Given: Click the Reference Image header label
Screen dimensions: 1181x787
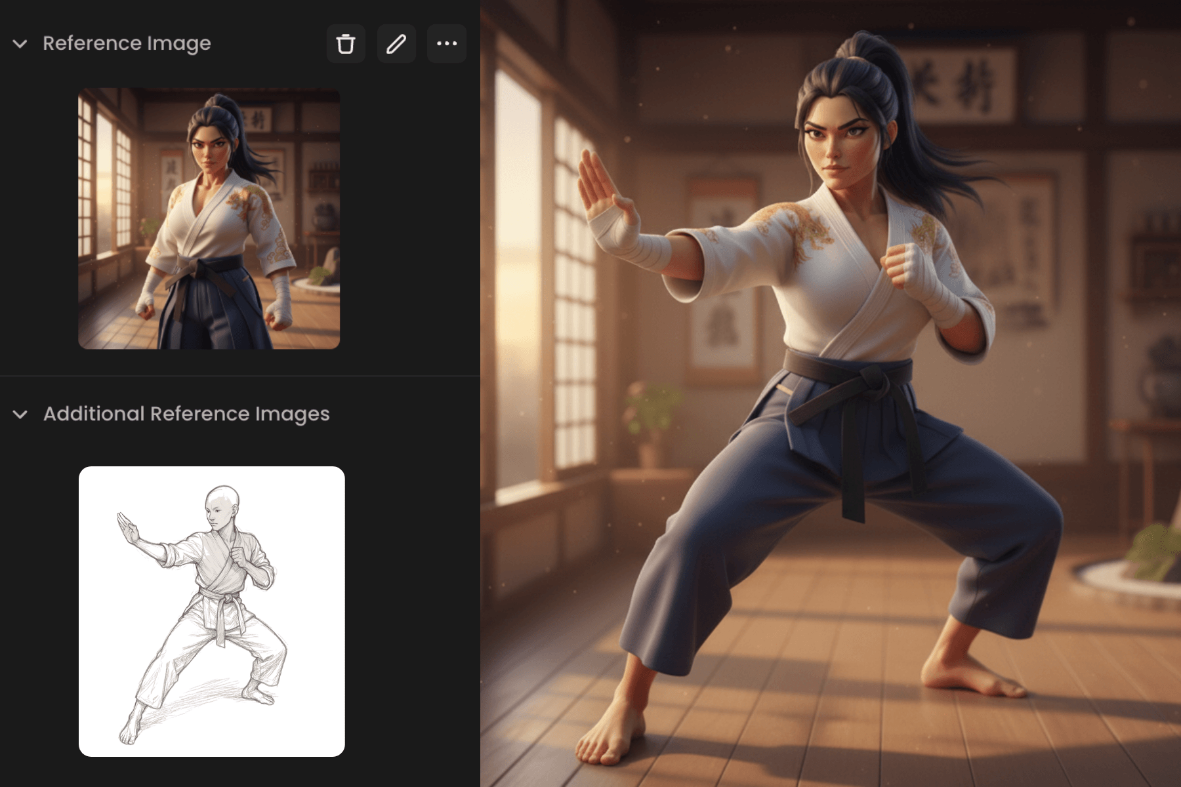Looking at the screenshot, I should click(x=126, y=43).
